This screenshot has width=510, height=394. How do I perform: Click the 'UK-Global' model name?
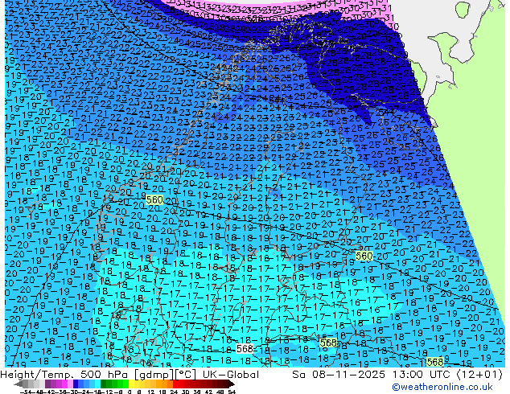[231, 375]
